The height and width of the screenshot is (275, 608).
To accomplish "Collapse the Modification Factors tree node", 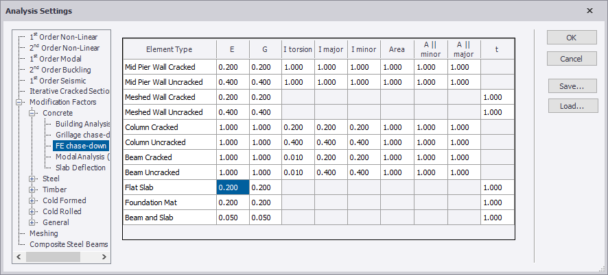I will click(x=21, y=102).
